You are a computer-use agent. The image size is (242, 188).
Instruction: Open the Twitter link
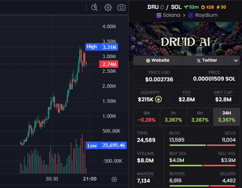[x=207, y=60]
